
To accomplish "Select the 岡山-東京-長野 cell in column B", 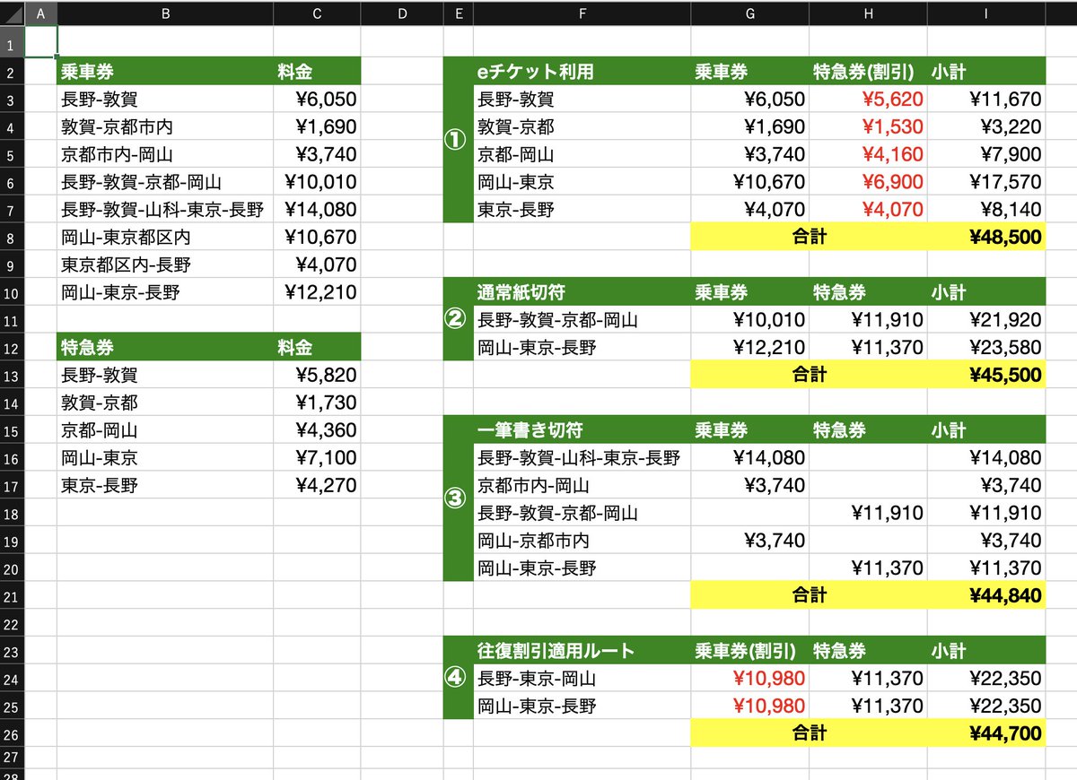I will click(x=166, y=291).
